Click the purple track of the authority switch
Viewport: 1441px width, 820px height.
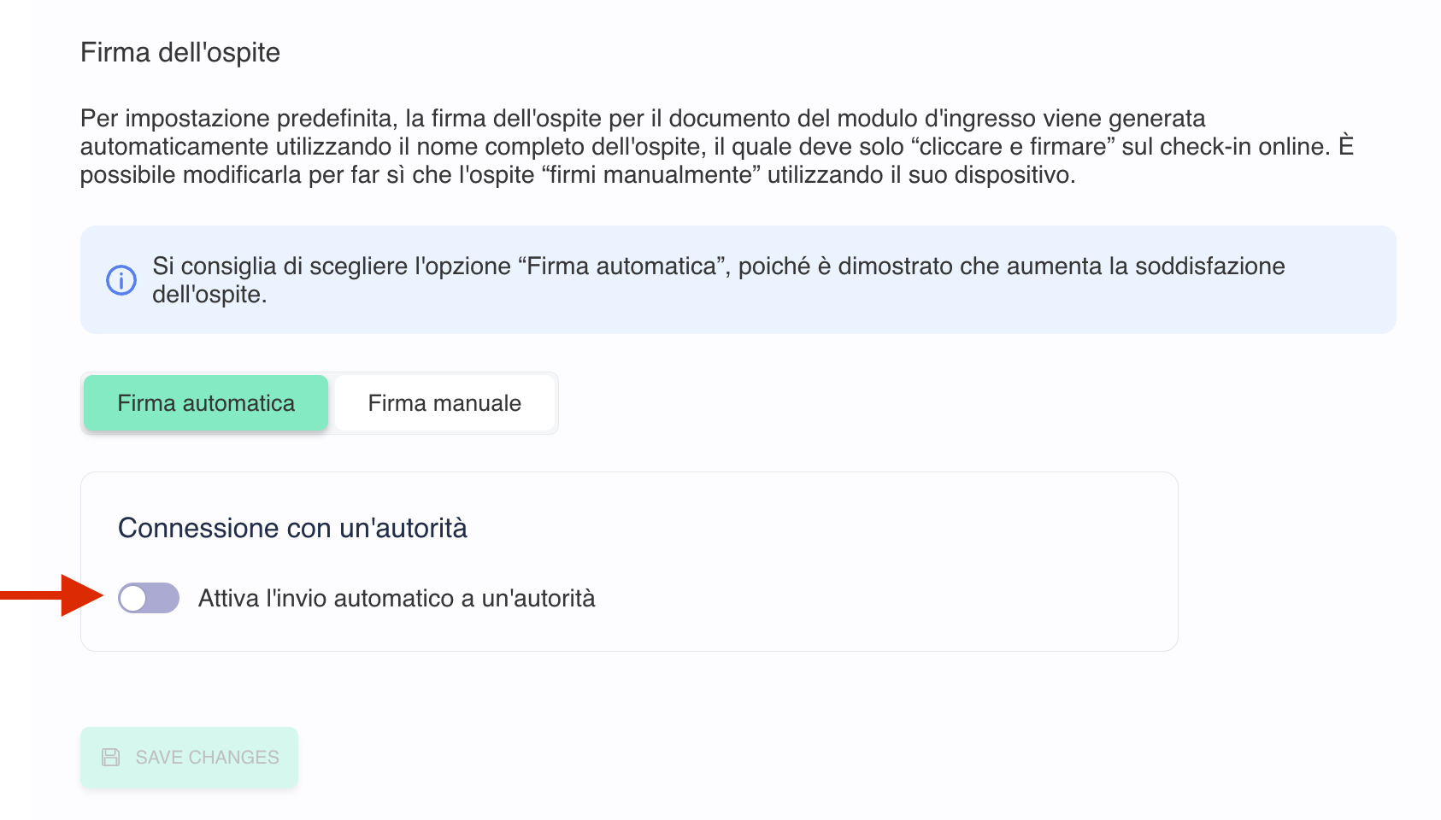tap(164, 598)
